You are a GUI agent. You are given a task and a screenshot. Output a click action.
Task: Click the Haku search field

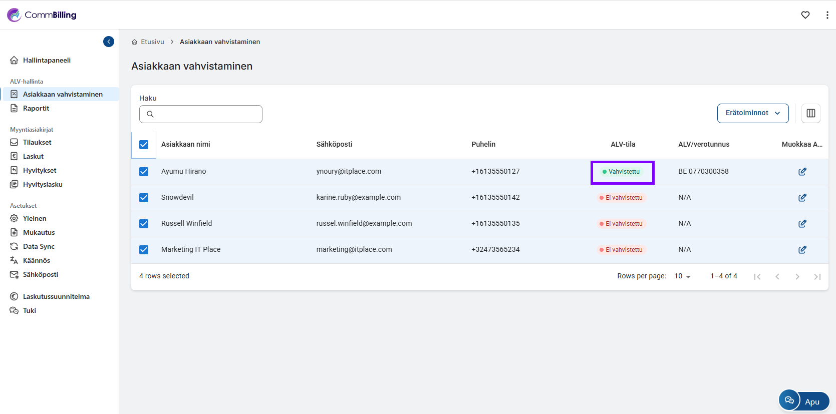201,114
